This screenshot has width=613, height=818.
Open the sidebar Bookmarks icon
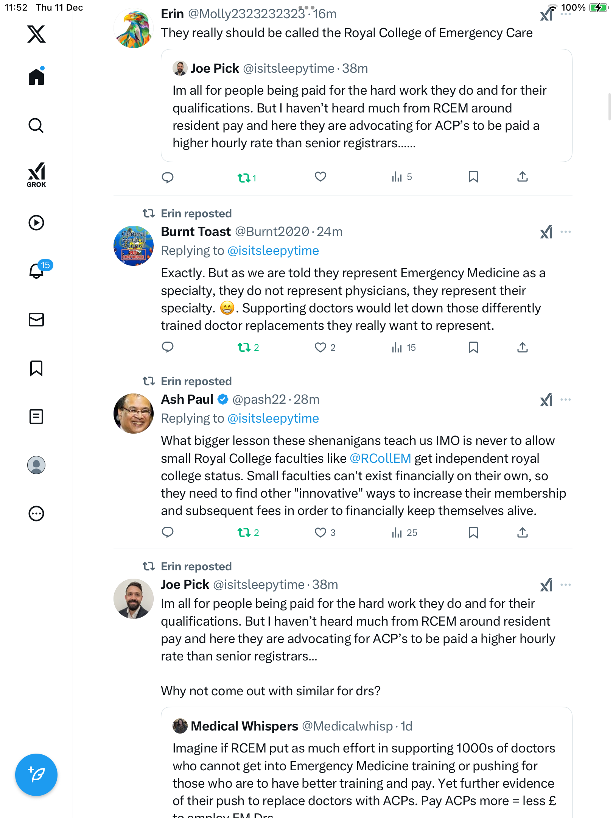click(x=36, y=368)
